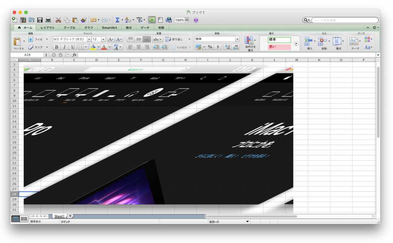Switch to page layout view
The width and height of the screenshot is (393, 243).
(24, 219)
